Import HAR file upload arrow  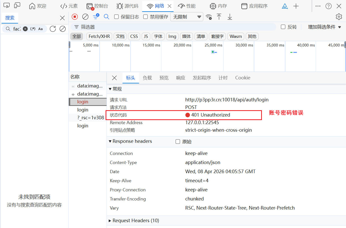(x=219, y=17)
